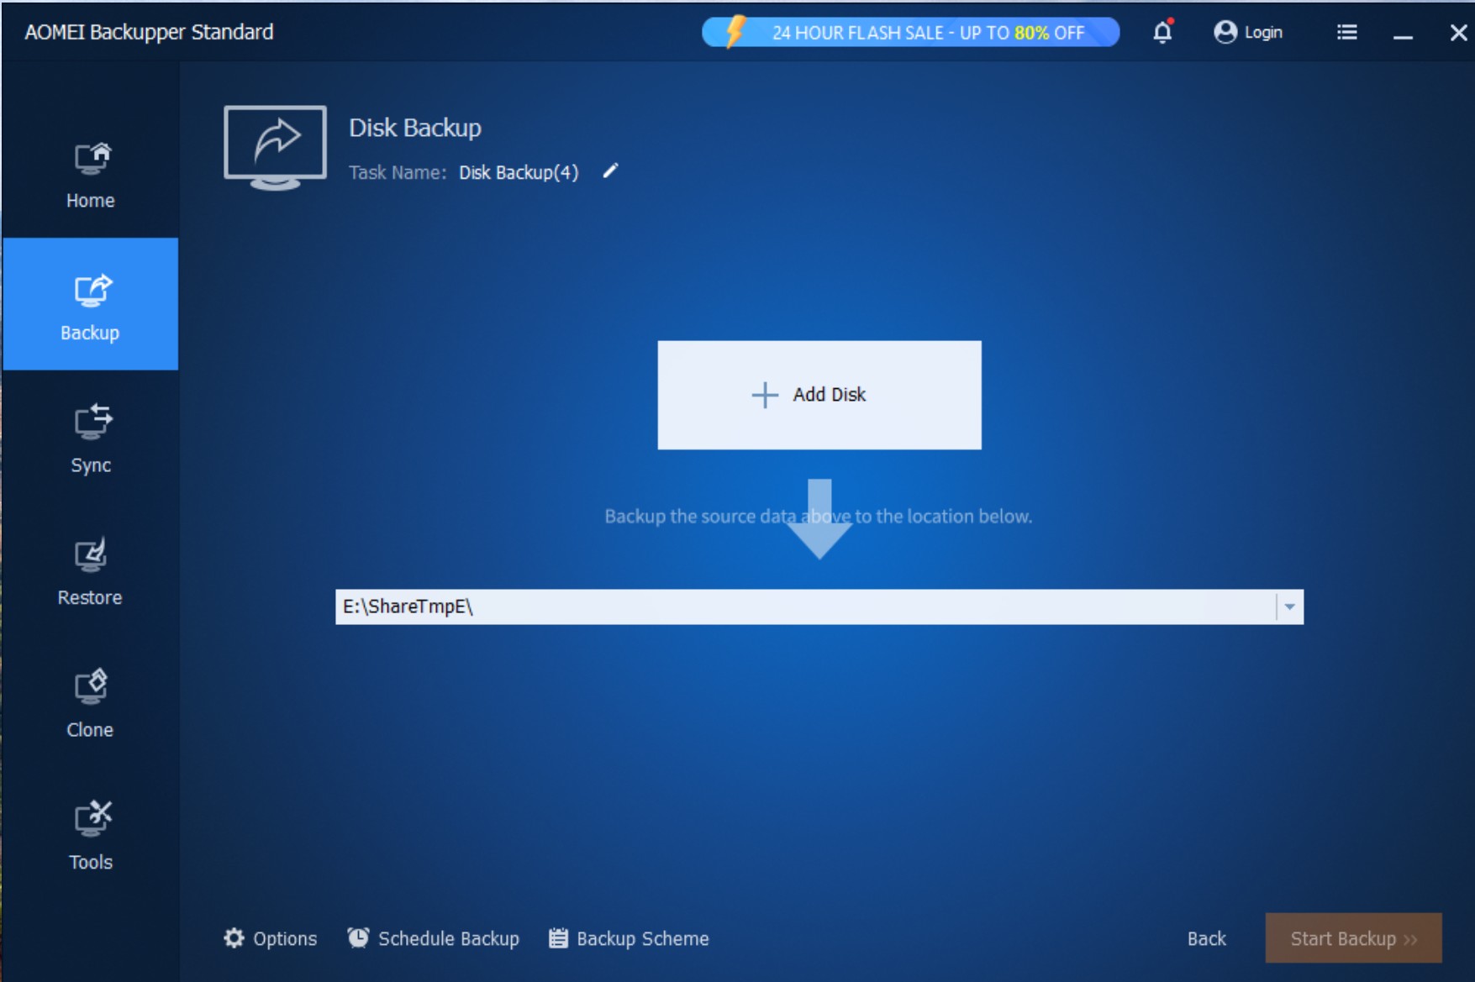Switch to the Clone section
Image resolution: width=1475 pixels, height=982 pixels.
tap(91, 704)
